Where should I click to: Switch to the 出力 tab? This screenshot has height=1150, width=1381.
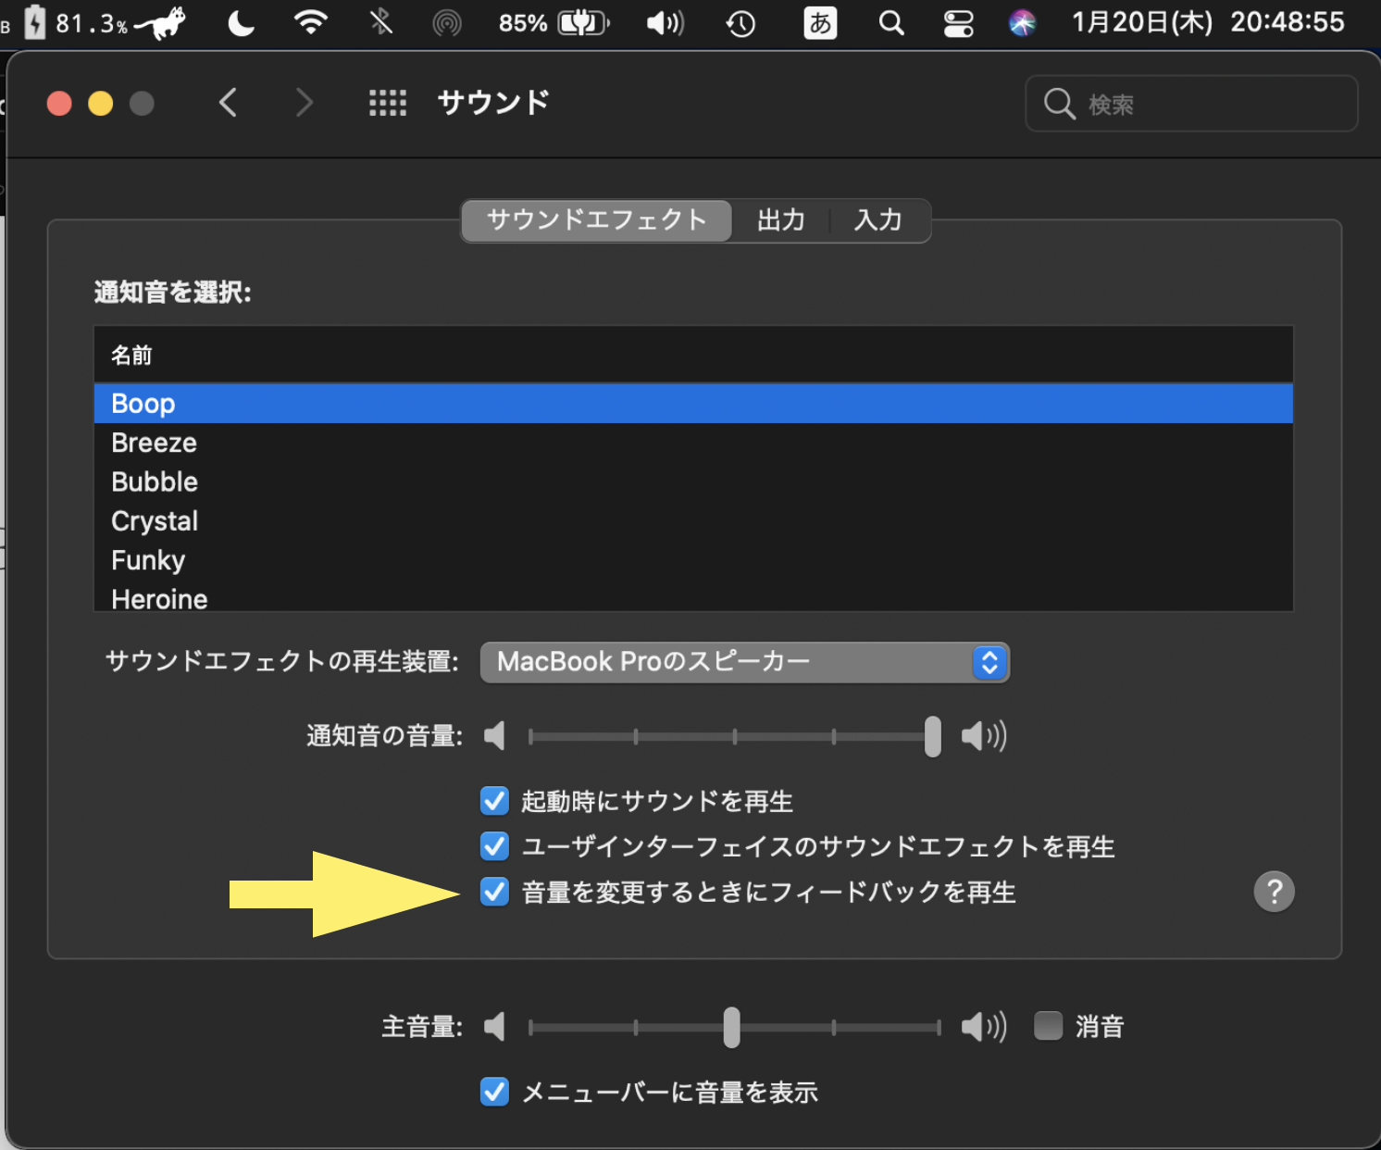(780, 220)
